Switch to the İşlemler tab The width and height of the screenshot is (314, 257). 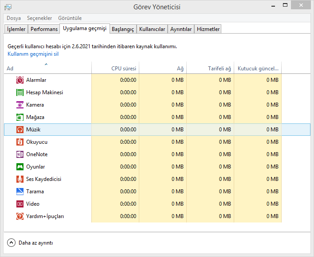pyautogui.click(x=16, y=29)
